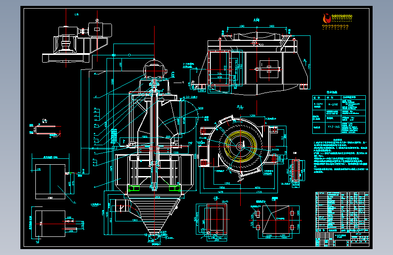
Task: Select the right green block under the rotor
Action: [x=175, y=188]
